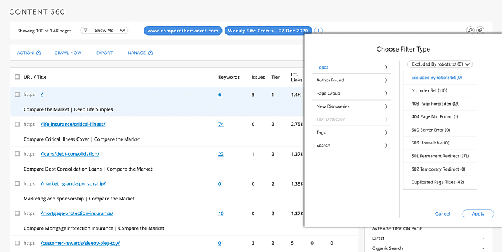502x252 pixels.
Task: Open the MANAGE circled arrow icon
Action: (150, 53)
